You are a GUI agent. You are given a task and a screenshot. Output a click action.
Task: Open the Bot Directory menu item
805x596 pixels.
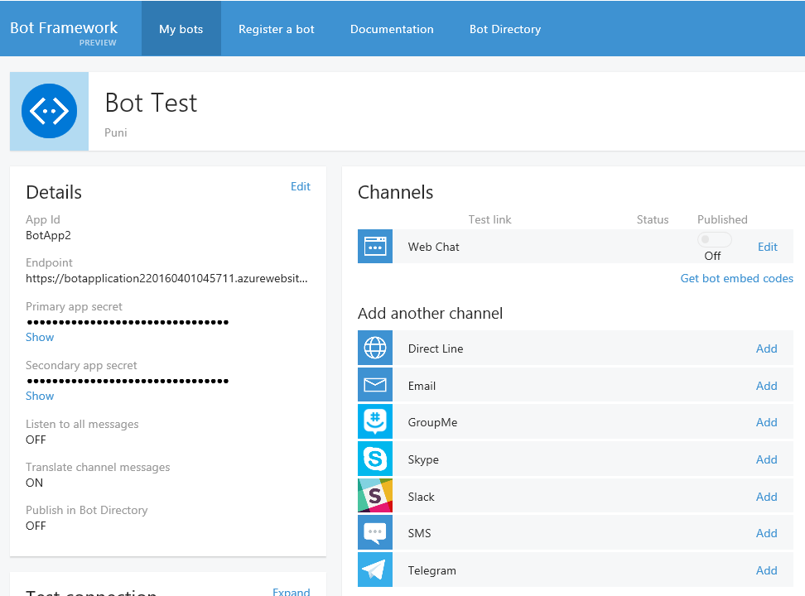coord(505,29)
